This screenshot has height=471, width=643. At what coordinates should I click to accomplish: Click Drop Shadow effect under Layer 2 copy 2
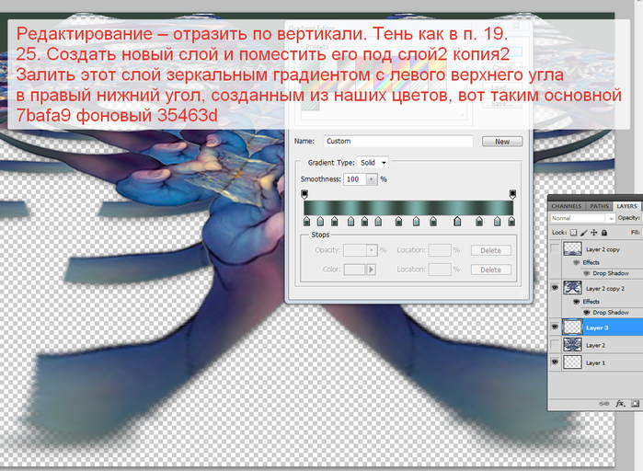point(611,313)
